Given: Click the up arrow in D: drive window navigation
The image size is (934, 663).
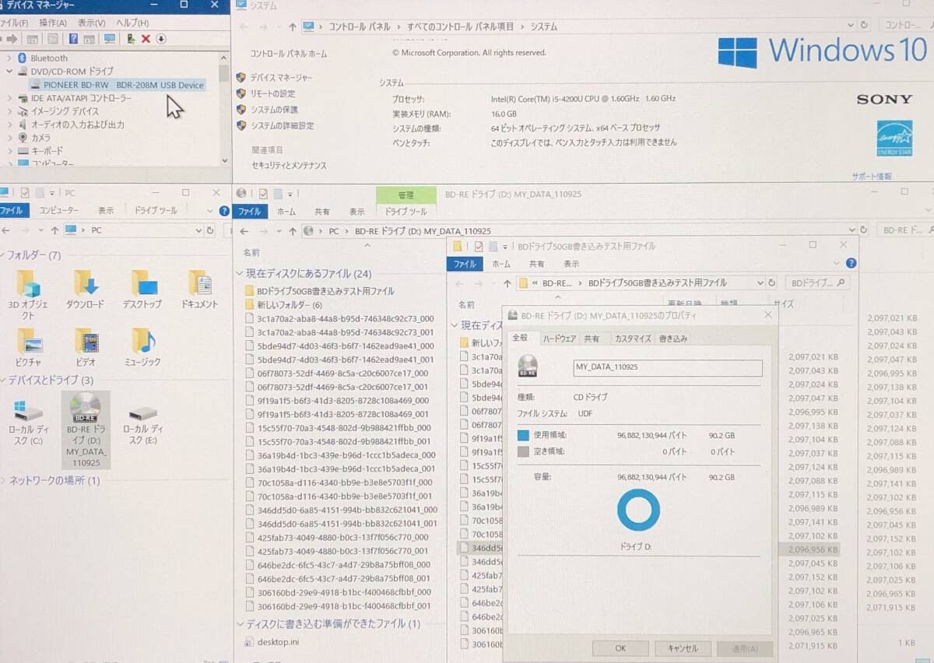Looking at the screenshot, I should [x=293, y=231].
